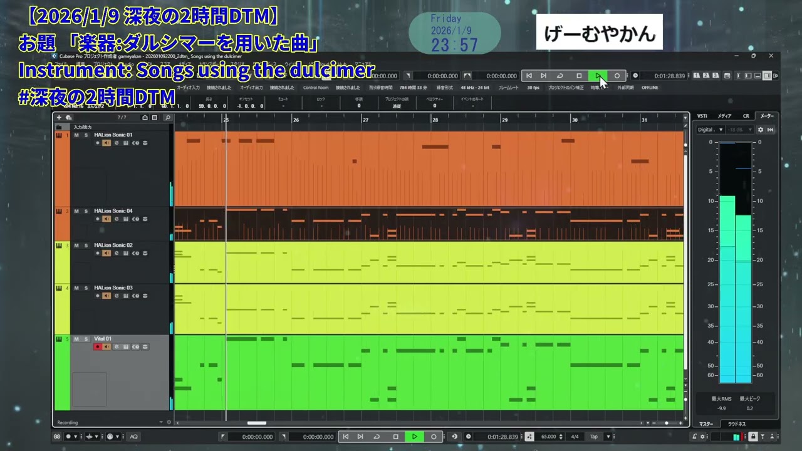This screenshot has width=802, height=451.
Task: Click the horizontal zoom slider at bottom right
Action: coord(665,423)
